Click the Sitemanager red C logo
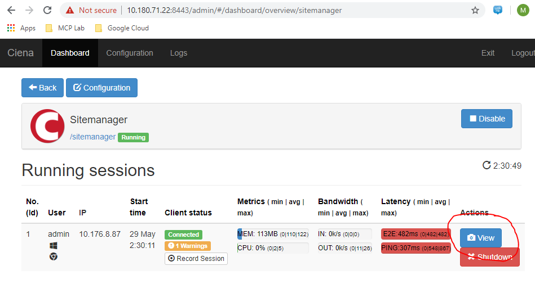535x284 pixels. [x=47, y=126]
